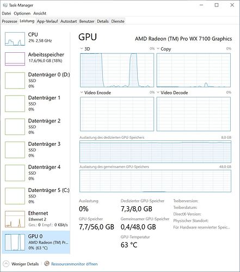Open the Ansicht menu

coord(40,14)
